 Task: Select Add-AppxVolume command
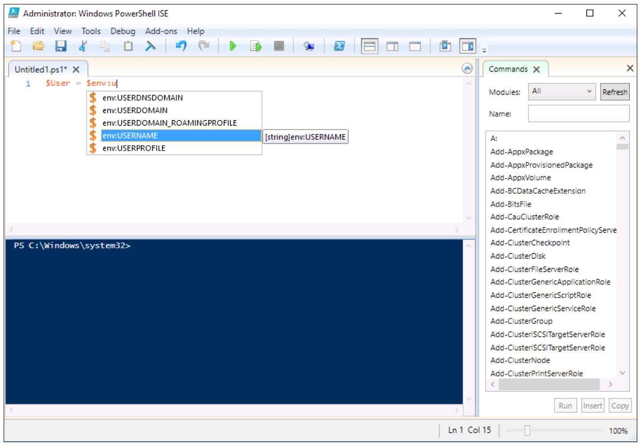click(521, 178)
